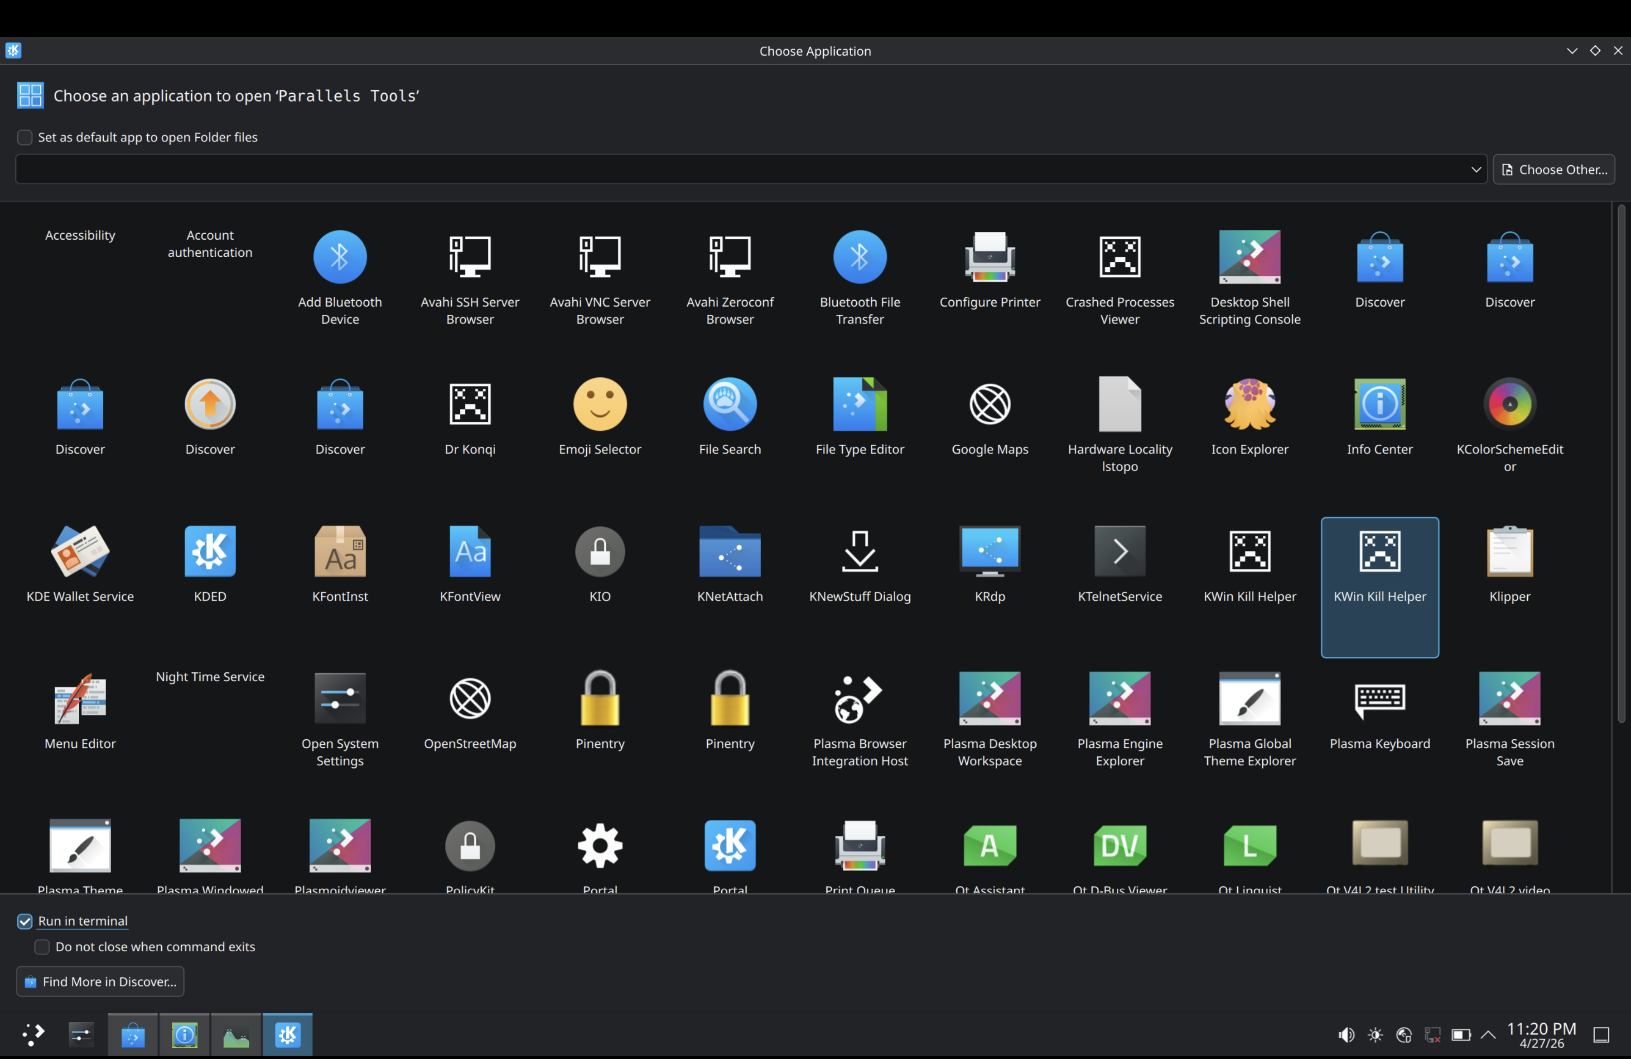Select the KNetAttach application
This screenshot has width=1631, height=1059.
730,565
